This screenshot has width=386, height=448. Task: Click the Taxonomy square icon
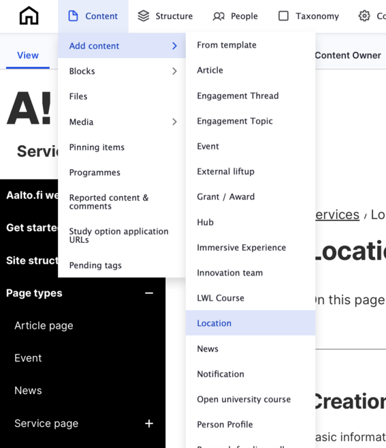tap(283, 16)
